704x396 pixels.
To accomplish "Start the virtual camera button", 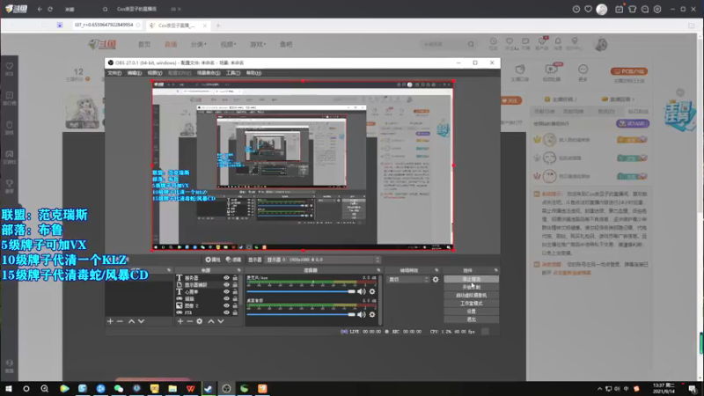I will click(x=471, y=296).
